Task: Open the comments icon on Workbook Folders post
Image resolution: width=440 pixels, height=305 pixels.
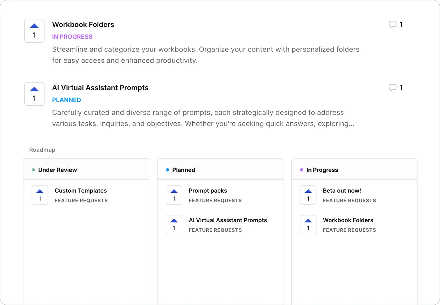Action: pos(393,24)
